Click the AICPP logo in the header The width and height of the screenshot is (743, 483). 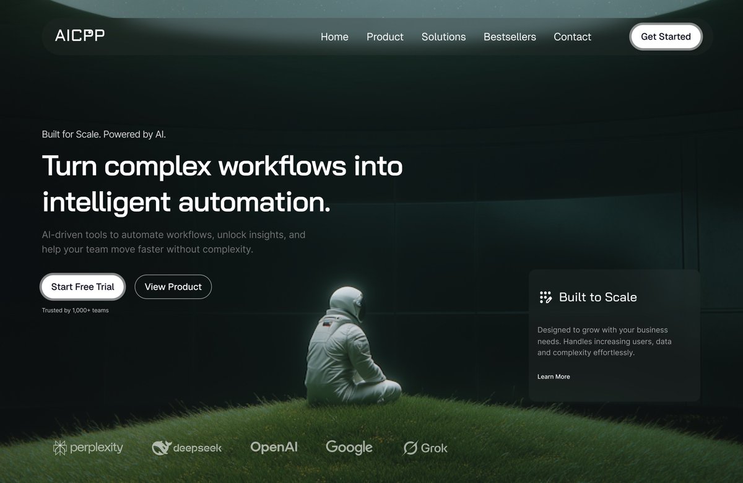pyautogui.click(x=79, y=36)
